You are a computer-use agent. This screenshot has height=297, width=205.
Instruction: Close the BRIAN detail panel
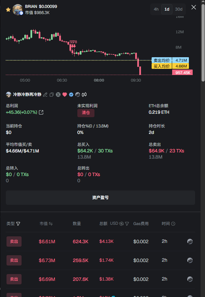194,7
